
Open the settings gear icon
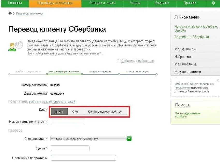[214, 3]
